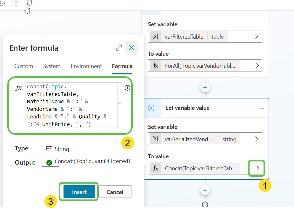Image resolution: width=294 pixels, height=208 pixels.
Task: Open the formula info tooltip icon
Action: coord(127,88)
